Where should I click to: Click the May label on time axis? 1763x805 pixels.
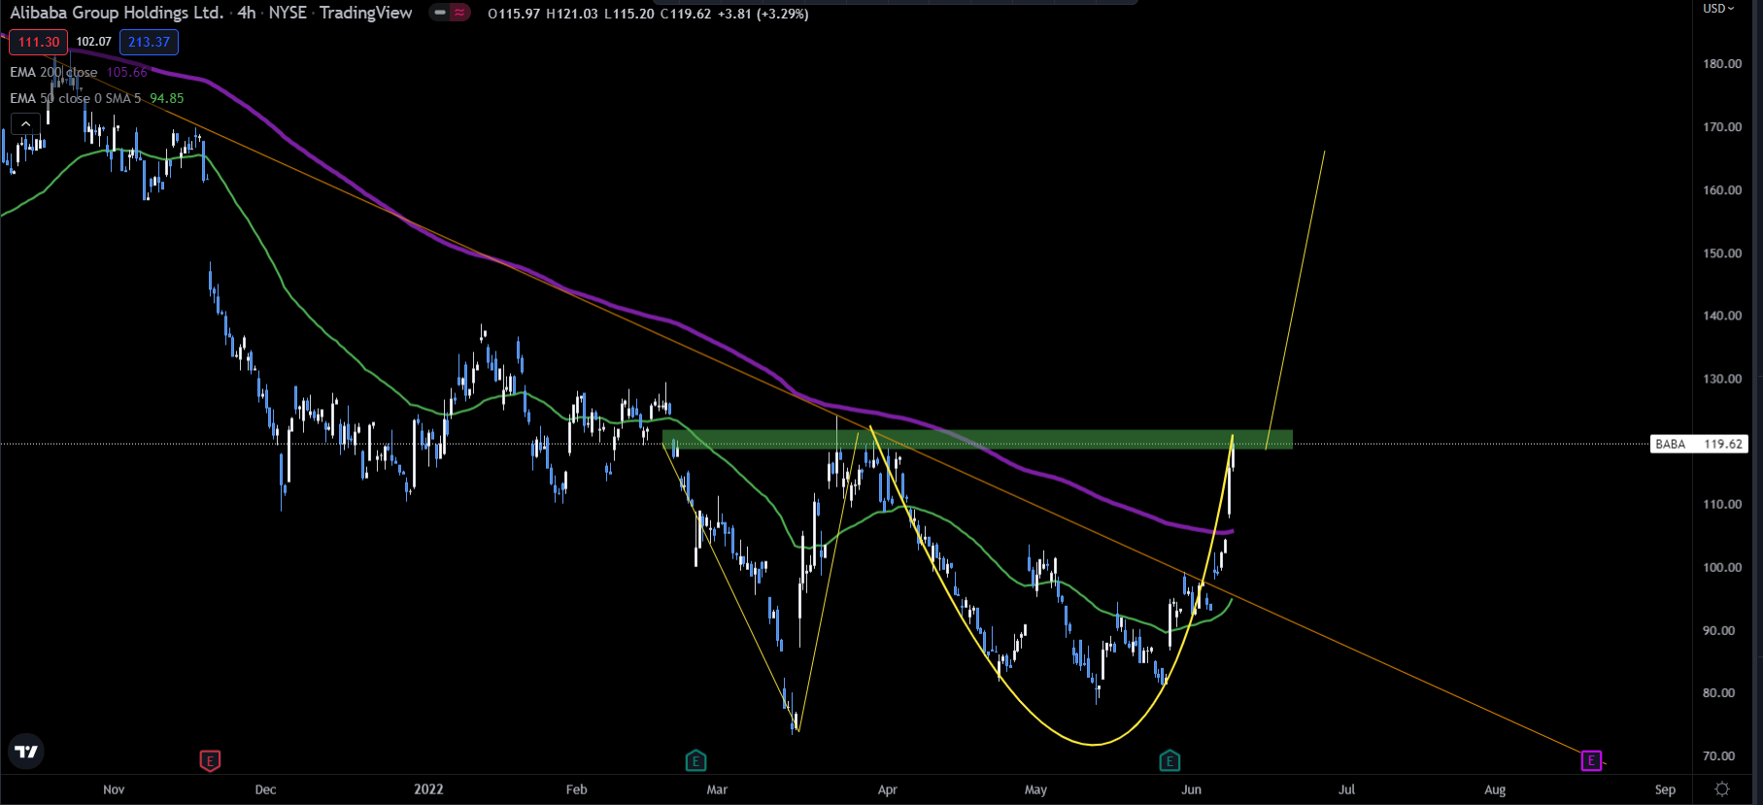click(1036, 789)
